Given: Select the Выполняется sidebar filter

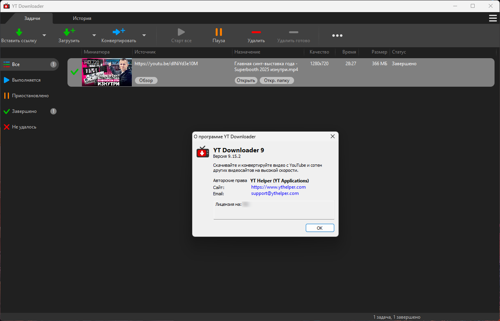Looking at the screenshot, I should click(30, 80).
